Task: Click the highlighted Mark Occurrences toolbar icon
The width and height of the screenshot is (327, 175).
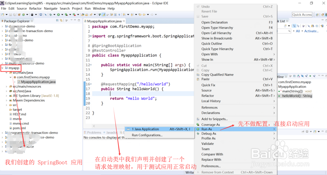Action: point(103,15)
